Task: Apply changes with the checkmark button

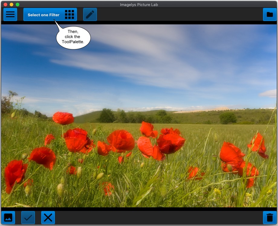Action: [28, 218]
